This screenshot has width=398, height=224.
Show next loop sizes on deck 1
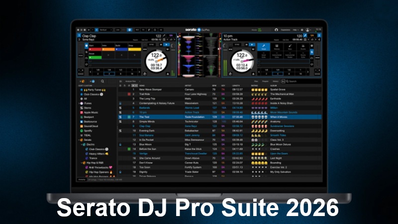[x=139, y=72]
